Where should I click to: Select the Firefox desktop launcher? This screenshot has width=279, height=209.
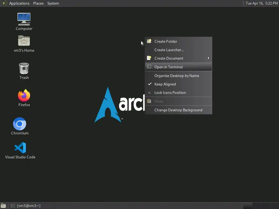click(x=24, y=98)
